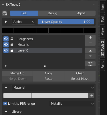This screenshot has height=115, width=107.
Task: Open the Alpha blend mode dropdown
Action: click(23, 22)
